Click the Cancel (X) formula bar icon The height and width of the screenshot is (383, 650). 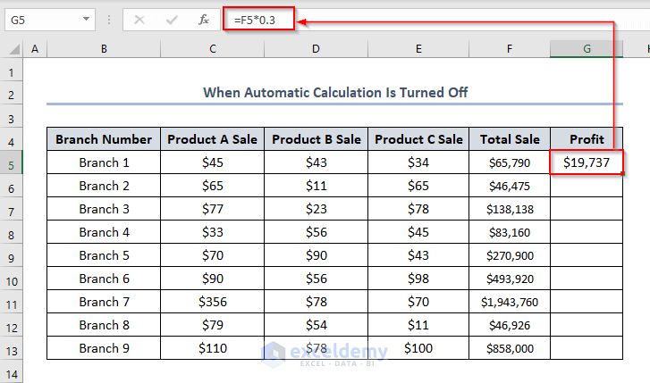click(139, 20)
